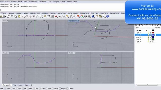The width and height of the screenshot is (161, 90).
Task: Open the Top viewport dropdown arrow
Action: click(x=7, y=21)
